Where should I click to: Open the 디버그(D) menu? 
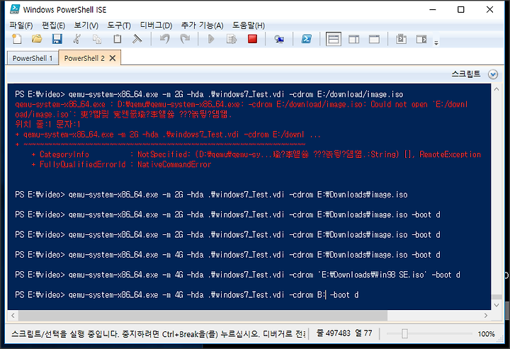[156, 25]
